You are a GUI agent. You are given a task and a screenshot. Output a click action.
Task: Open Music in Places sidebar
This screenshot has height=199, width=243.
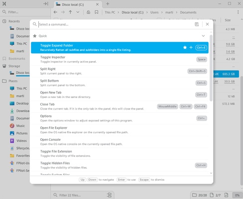click(17, 126)
